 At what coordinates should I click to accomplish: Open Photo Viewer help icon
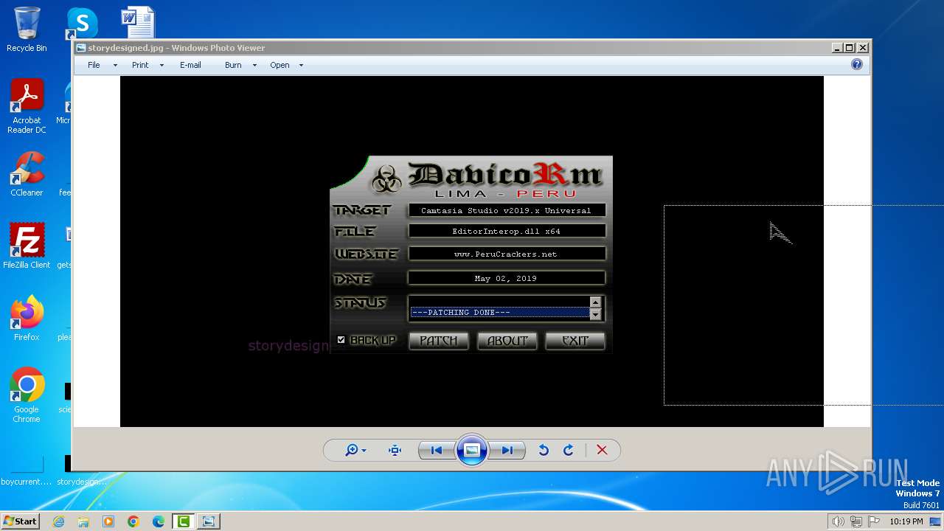pyautogui.click(x=856, y=64)
